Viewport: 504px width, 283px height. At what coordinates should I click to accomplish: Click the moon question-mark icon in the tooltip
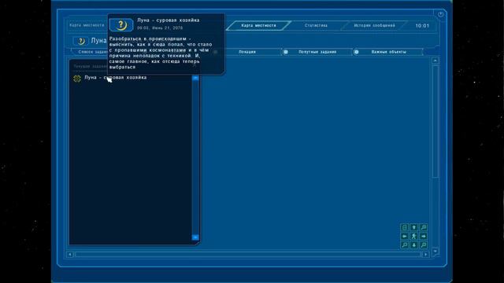(121, 24)
